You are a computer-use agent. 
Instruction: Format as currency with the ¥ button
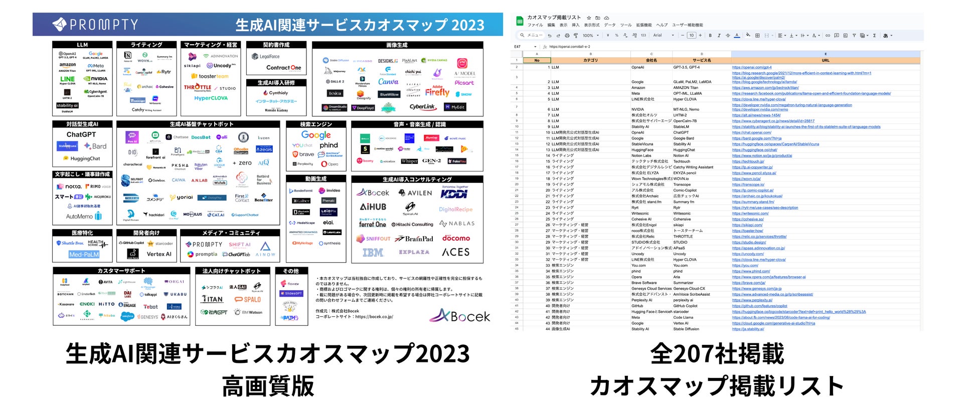[608, 36]
